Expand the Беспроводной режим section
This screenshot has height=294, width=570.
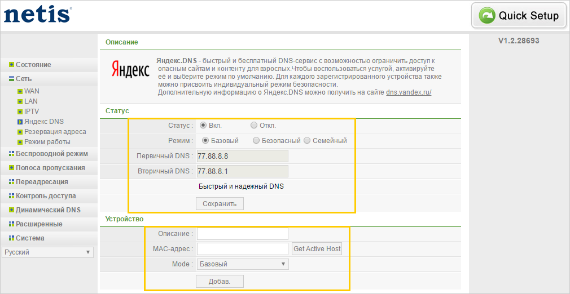(x=51, y=154)
